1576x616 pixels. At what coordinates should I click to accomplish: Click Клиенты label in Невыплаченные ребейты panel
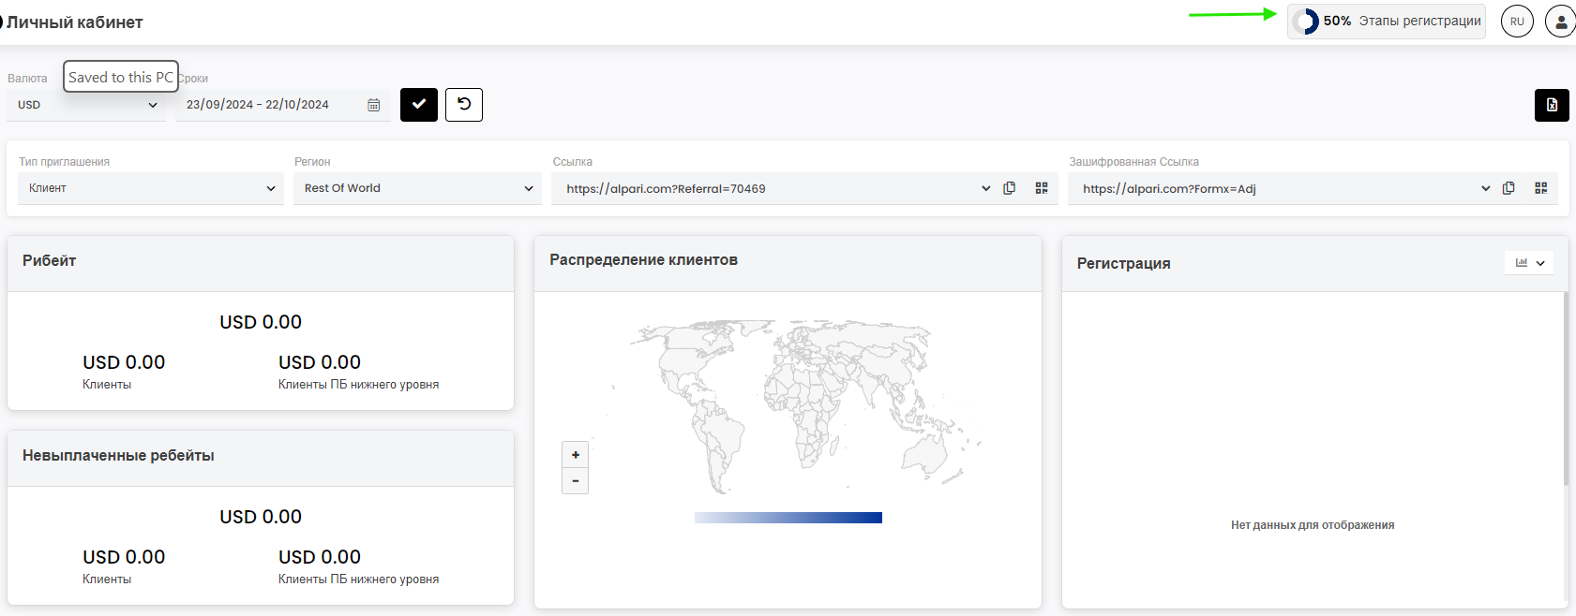(107, 579)
